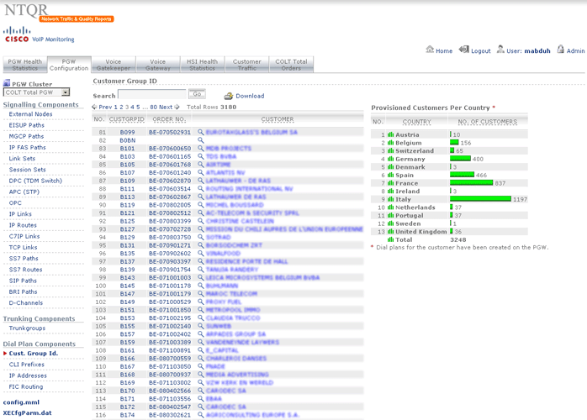587x420 pixels.
Task: Open the PGW Cluster dropdown
Action: click(37, 92)
